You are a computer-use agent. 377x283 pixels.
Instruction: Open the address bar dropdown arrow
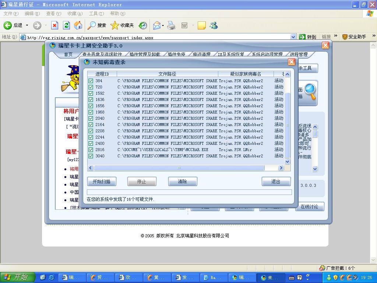pos(293,37)
